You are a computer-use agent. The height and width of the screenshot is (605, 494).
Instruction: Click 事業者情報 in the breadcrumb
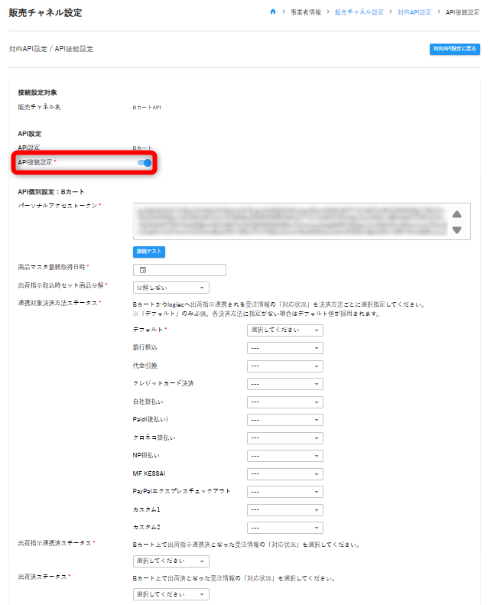(x=306, y=13)
